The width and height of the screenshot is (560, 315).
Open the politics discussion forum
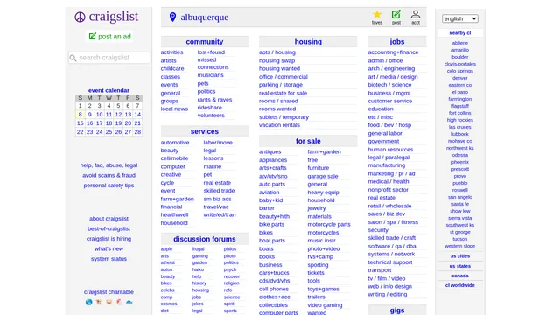pyautogui.click(x=231, y=262)
